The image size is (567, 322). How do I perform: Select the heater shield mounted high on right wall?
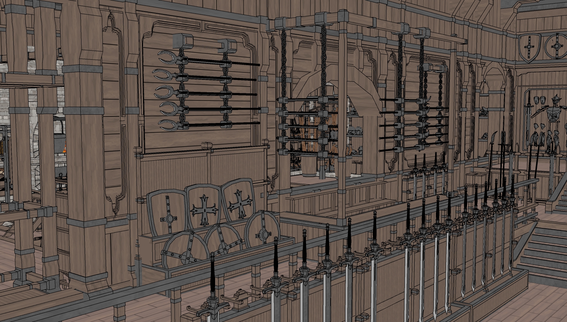(530, 48)
